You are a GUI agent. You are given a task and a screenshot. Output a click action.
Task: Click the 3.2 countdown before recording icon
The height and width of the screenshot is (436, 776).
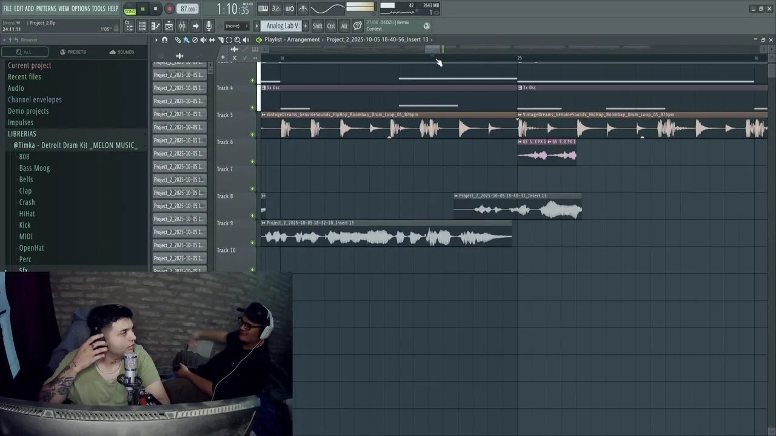[276, 8]
